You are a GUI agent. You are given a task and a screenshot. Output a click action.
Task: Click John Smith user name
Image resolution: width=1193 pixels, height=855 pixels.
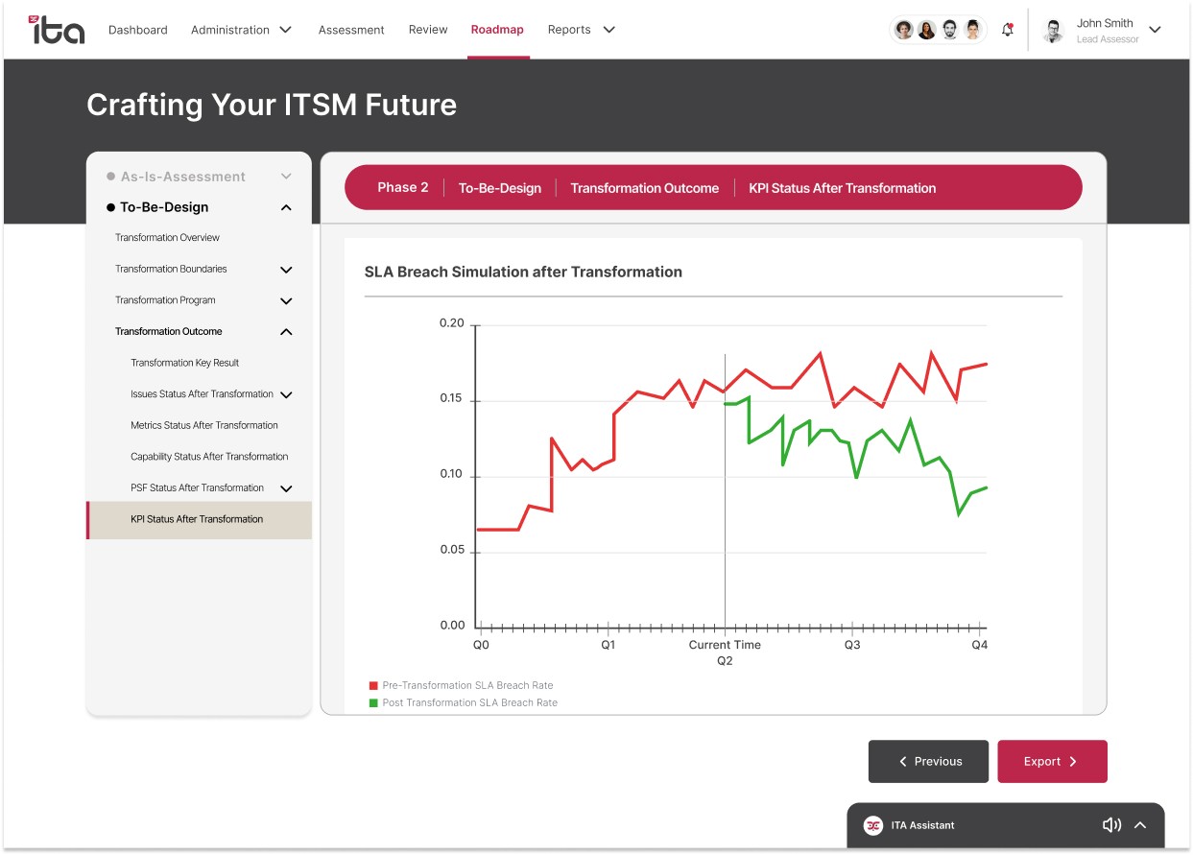[1105, 23]
